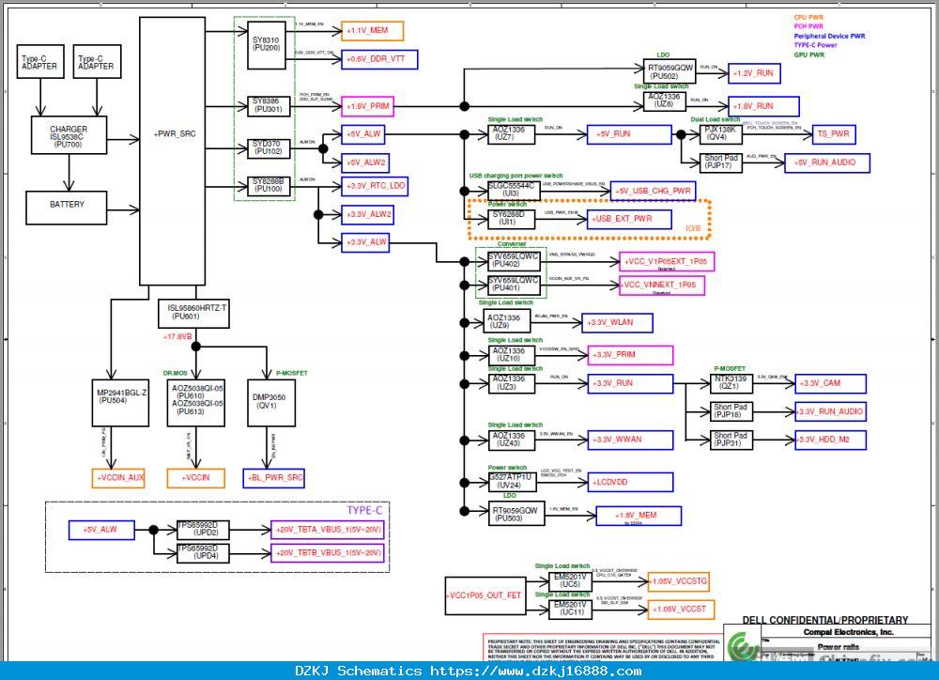The height and width of the screenshot is (680, 939).
Task: Click the +3.3V_RUN rail box
Action: click(630, 383)
